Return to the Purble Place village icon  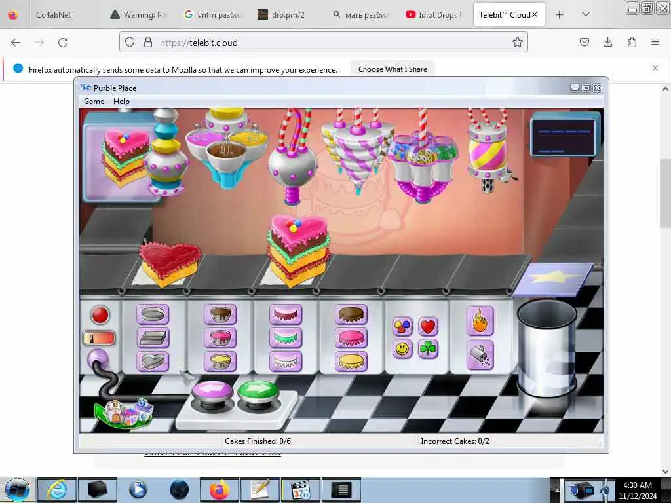pyautogui.click(x=124, y=413)
